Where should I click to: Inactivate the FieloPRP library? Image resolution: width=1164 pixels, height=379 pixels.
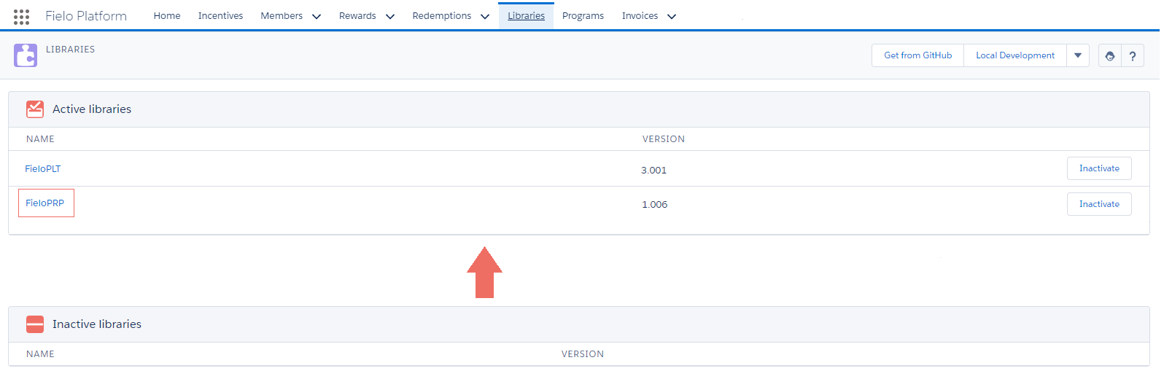coord(1099,204)
